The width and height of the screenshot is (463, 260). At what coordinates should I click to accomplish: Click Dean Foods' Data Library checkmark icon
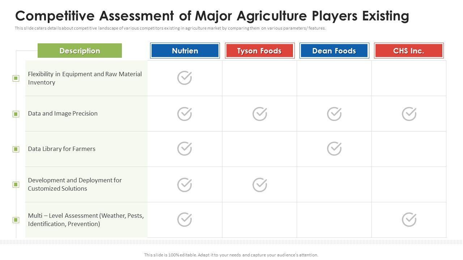pos(334,149)
